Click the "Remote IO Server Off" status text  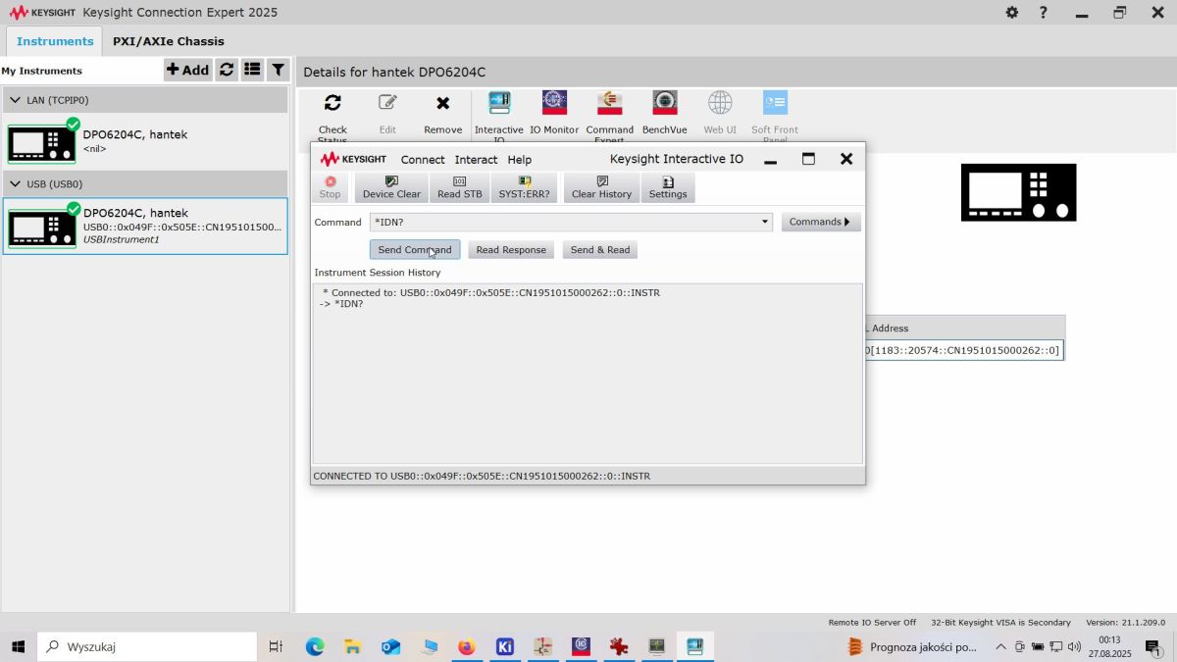click(x=872, y=623)
